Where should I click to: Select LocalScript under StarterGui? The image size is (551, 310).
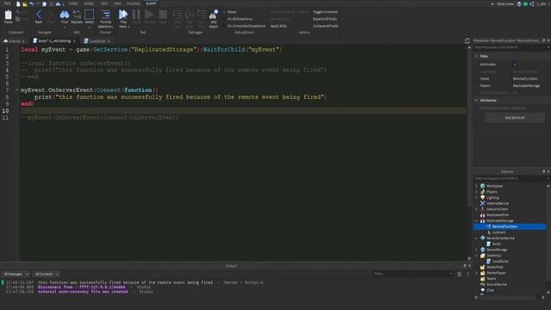point(500,262)
